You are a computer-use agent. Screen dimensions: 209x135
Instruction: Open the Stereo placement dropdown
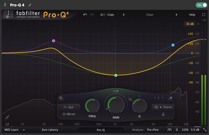[163, 107]
